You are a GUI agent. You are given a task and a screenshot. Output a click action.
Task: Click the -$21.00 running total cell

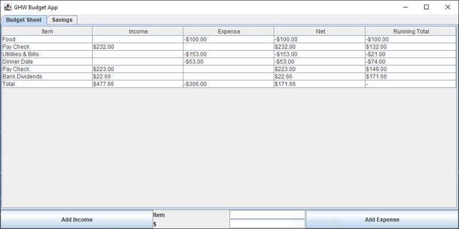pyautogui.click(x=411, y=55)
